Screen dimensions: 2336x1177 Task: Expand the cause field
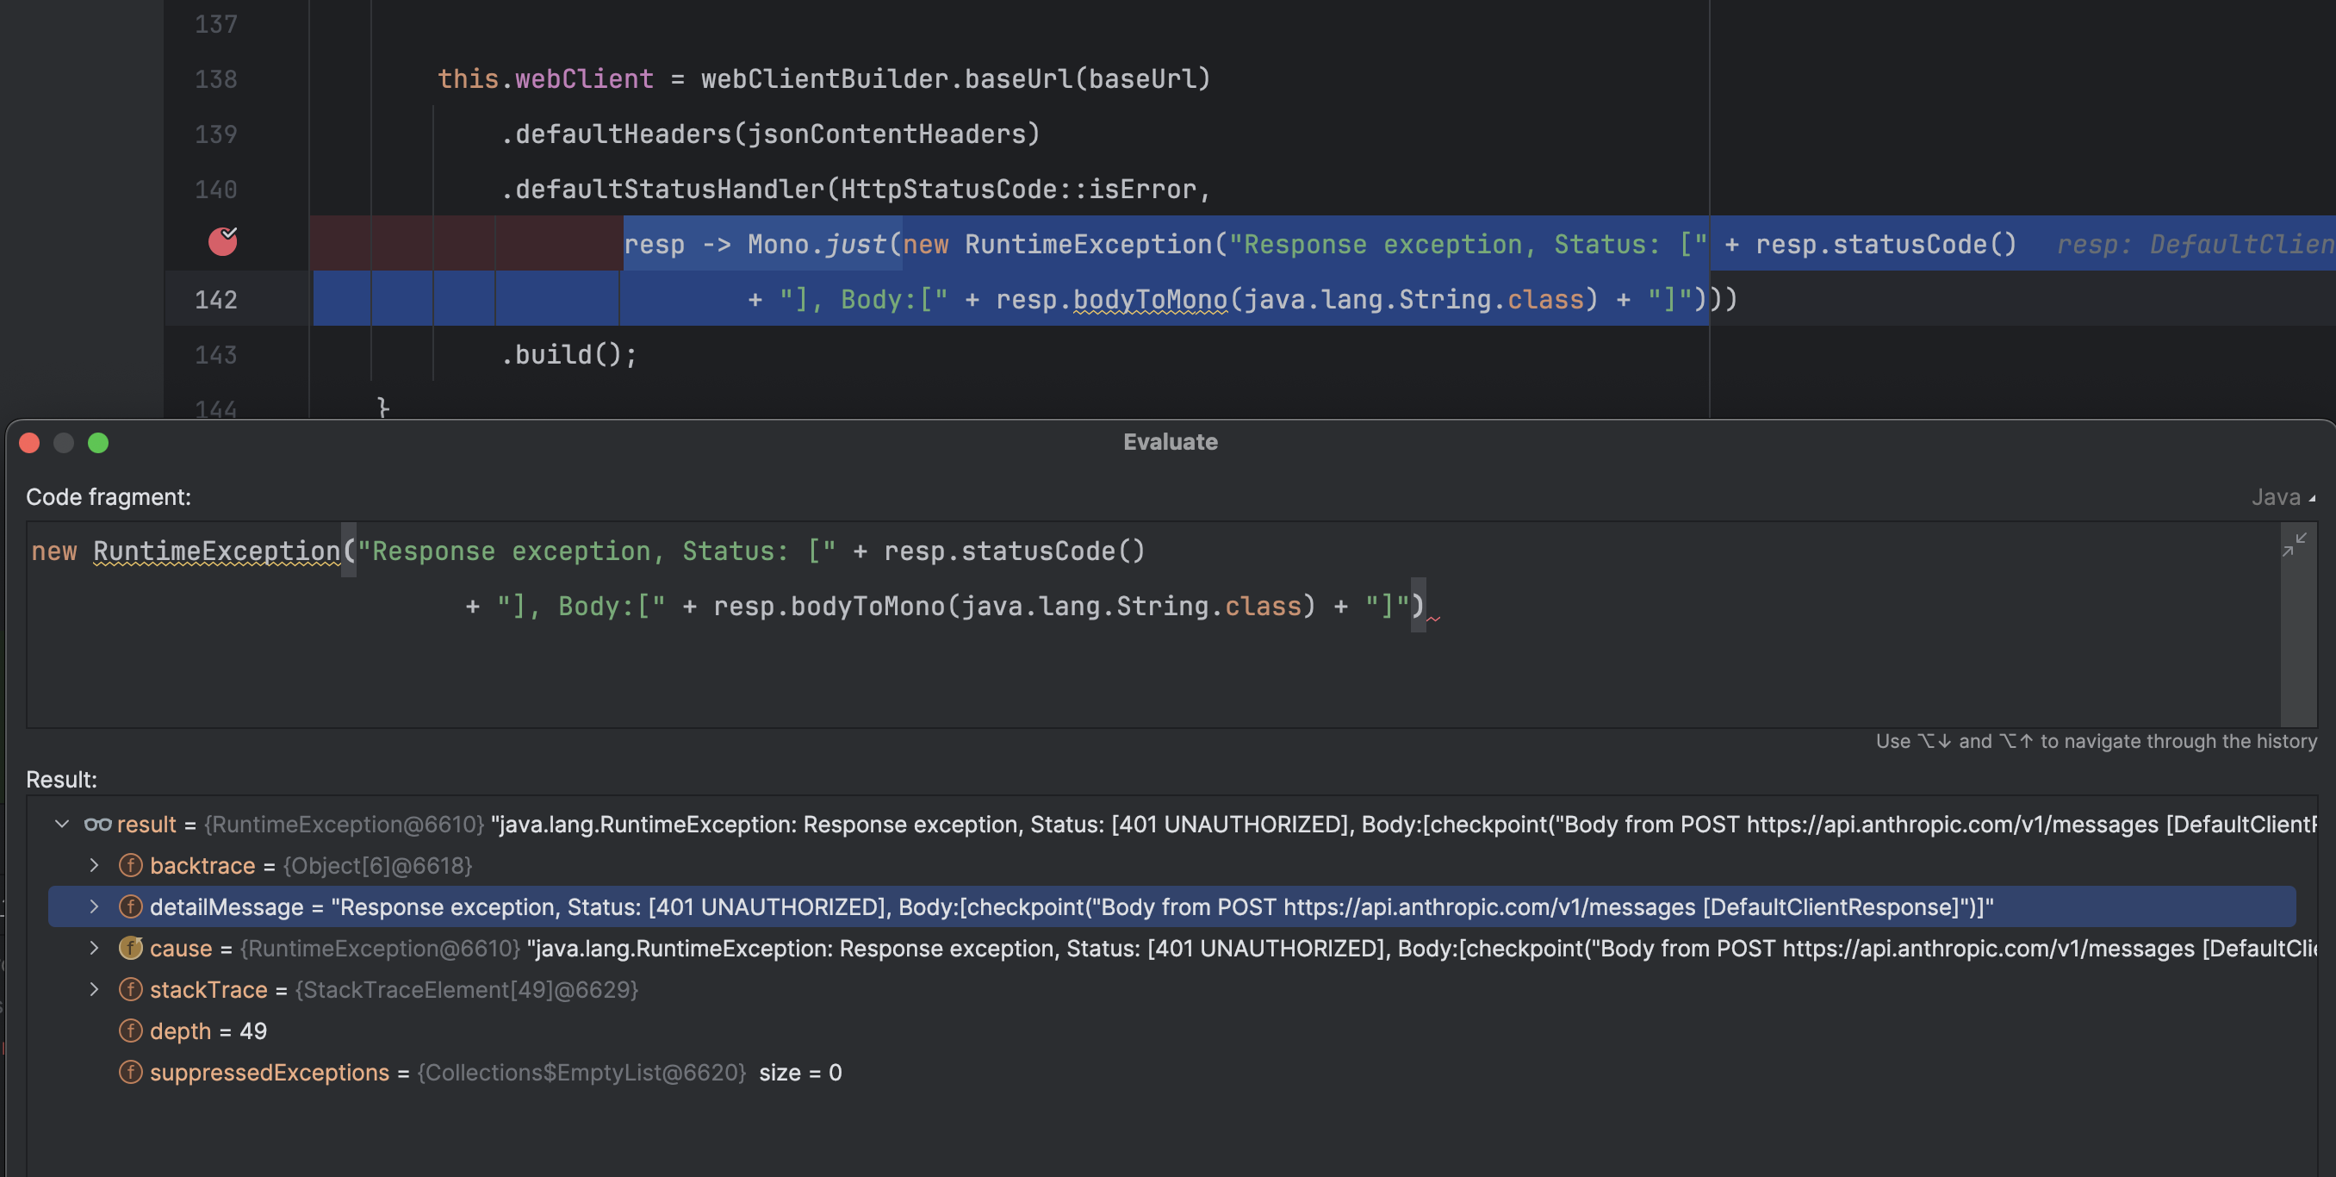click(93, 948)
